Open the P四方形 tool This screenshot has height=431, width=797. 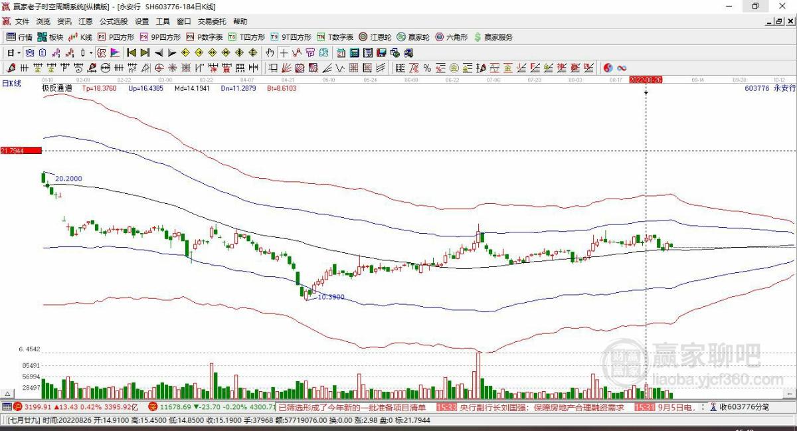coord(116,37)
